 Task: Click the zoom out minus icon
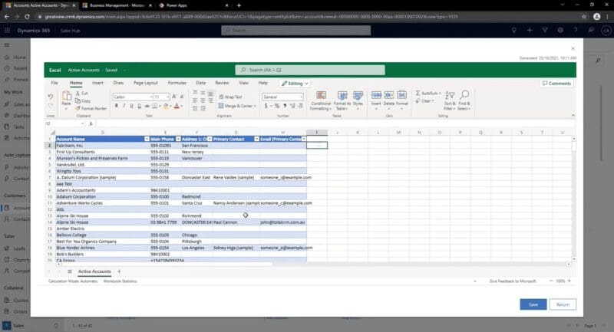551,281
